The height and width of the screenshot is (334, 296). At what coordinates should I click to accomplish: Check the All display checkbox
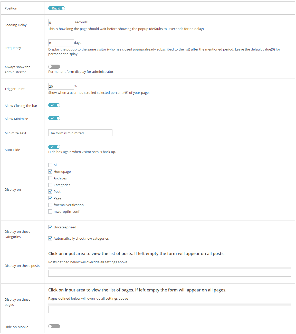point(50,165)
